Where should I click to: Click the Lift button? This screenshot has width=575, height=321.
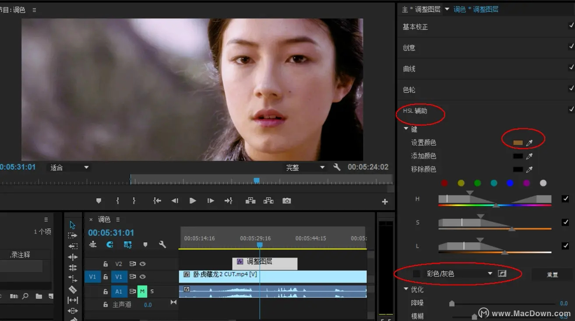pyautogui.click(x=250, y=201)
